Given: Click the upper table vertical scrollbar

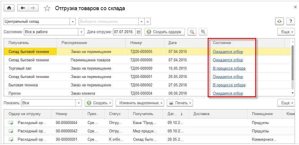Looking at the screenshot, I should pyautogui.click(x=293, y=63).
